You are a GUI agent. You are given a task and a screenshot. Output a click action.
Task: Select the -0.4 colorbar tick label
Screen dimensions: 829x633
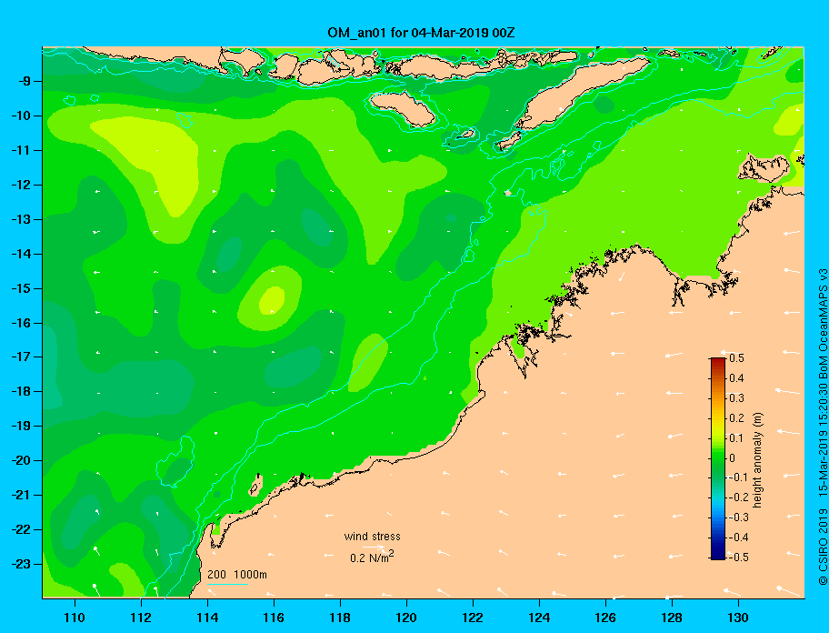(739, 538)
